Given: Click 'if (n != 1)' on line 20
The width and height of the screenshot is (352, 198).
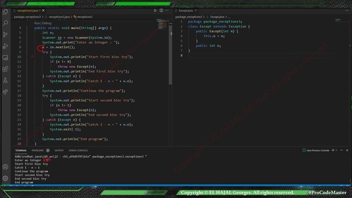Looking at the screenshot, I should coord(61,105).
